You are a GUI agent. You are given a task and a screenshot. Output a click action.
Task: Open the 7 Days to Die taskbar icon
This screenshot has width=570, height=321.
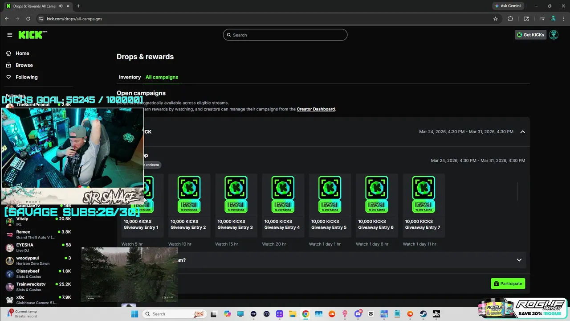point(436,314)
